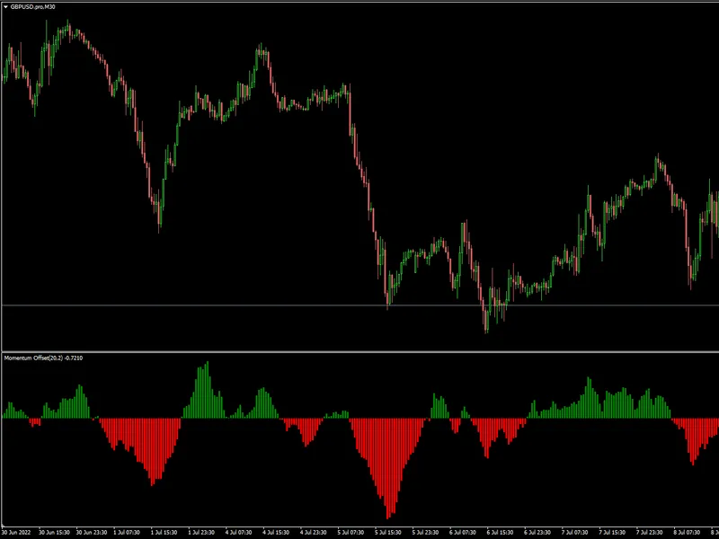The height and width of the screenshot is (539, 719).
Task: Click the 30 Jun 2022 date label
Action: (x=16, y=533)
